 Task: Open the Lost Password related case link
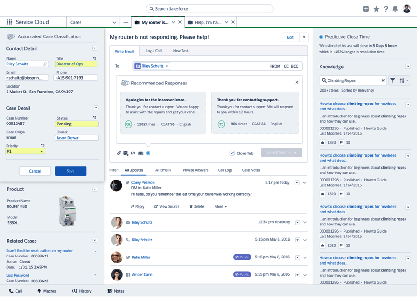pos(17,275)
